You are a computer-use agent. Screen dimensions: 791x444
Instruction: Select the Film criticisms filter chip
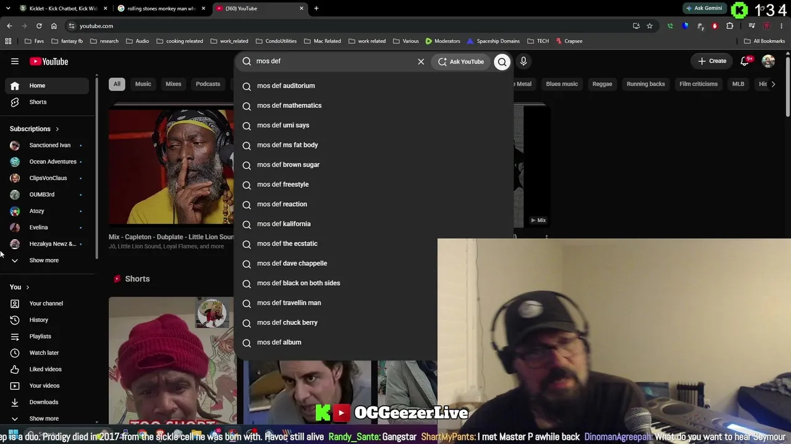click(698, 84)
